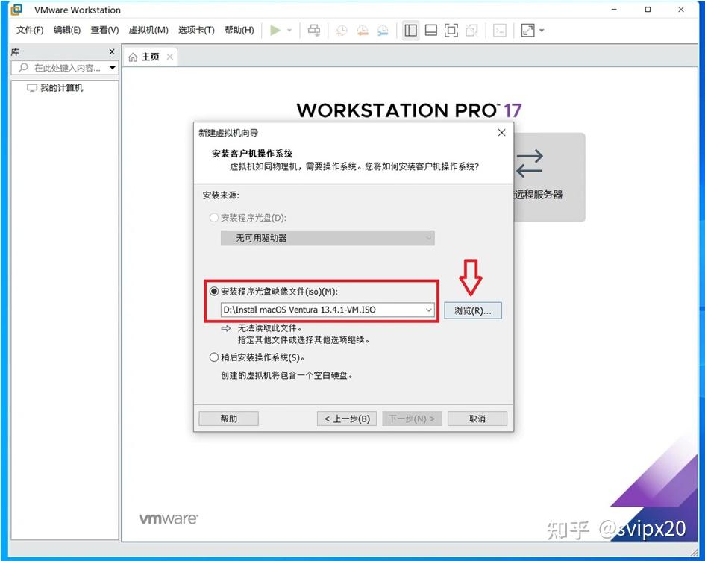Image resolution: width=705 pixels, height=561 pixels.
Task: Click the Send Ctrl+Alt+Del toolbar icon
Action: pos(314,30)
